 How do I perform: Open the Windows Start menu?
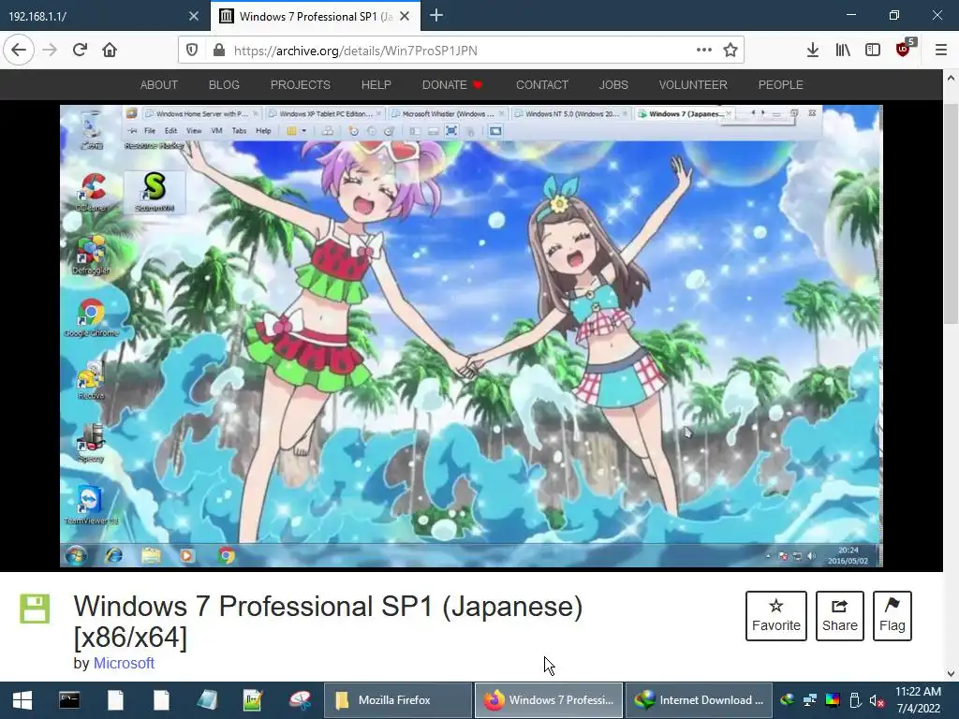tap(22, 700)
